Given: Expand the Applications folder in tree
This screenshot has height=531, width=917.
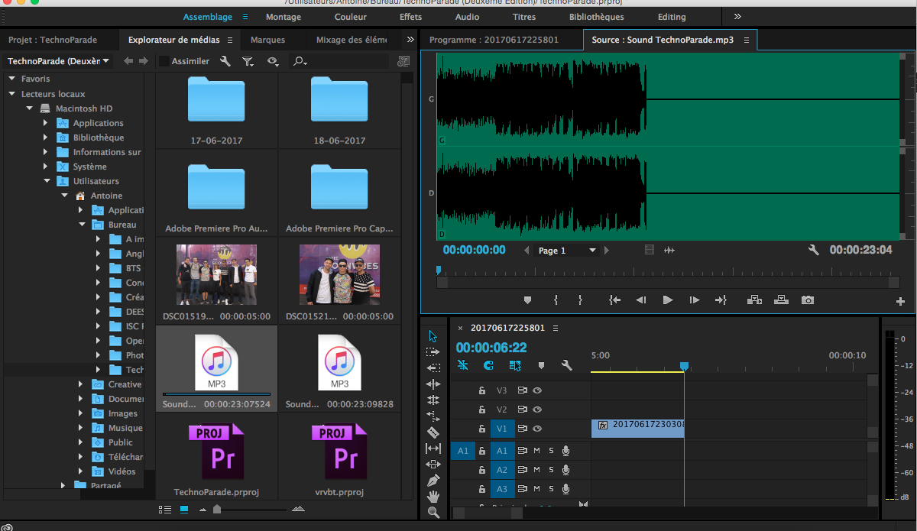Looking at the screenshot, I should tap(46, 123).
